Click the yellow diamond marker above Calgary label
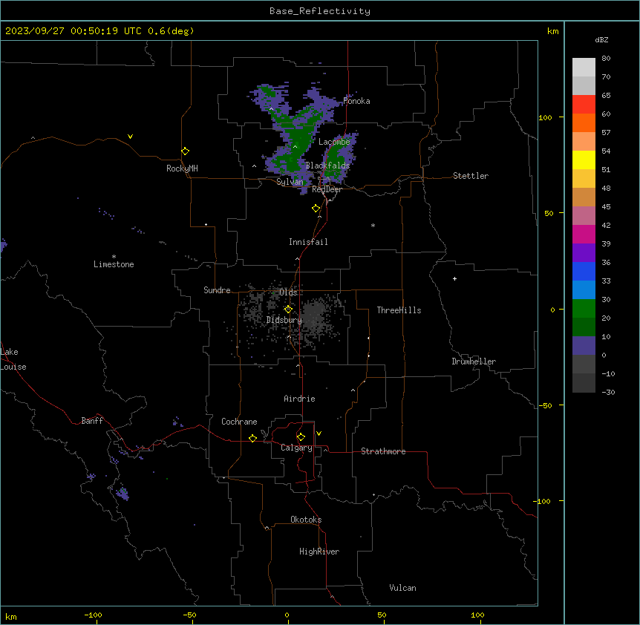 [x=301, y=437]
